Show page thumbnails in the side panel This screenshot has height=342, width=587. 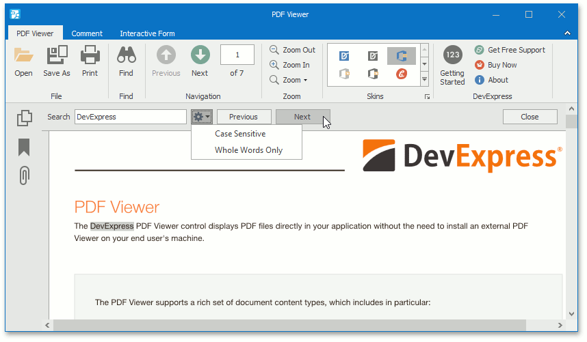click(x=25, y=118)
